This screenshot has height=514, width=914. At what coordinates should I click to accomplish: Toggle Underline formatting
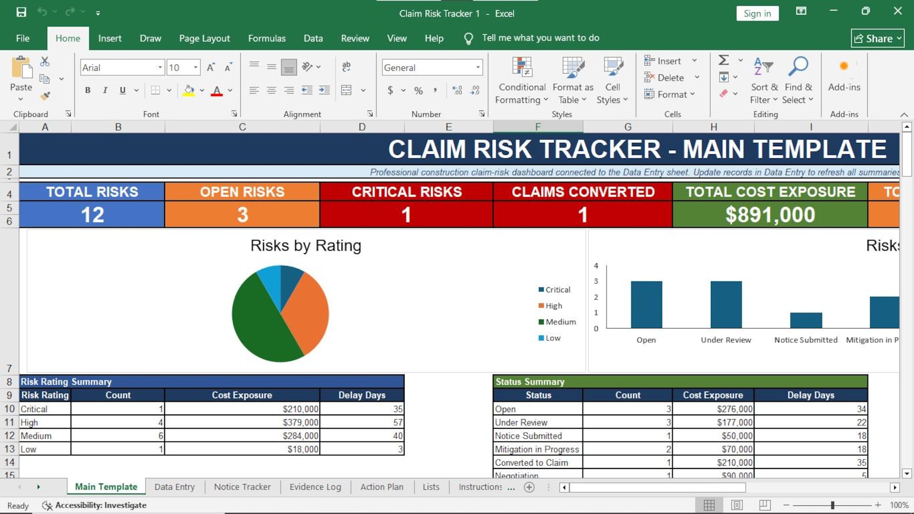(x=123, y=90)
